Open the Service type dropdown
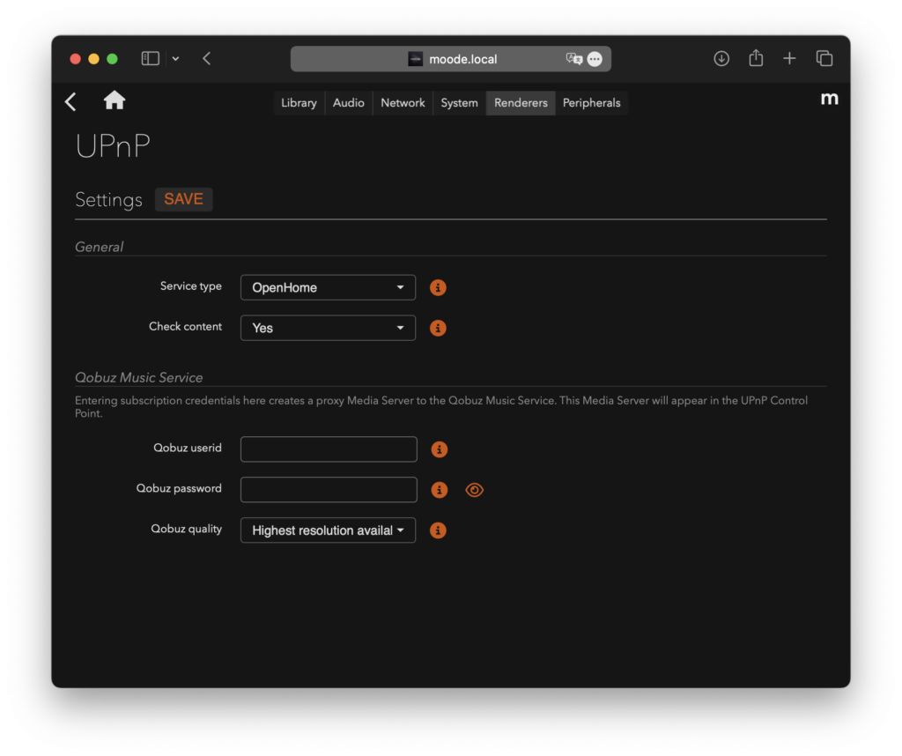 click(x=328, y=287)
